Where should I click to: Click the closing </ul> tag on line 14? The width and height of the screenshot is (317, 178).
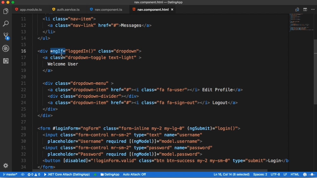click(44, 38)
